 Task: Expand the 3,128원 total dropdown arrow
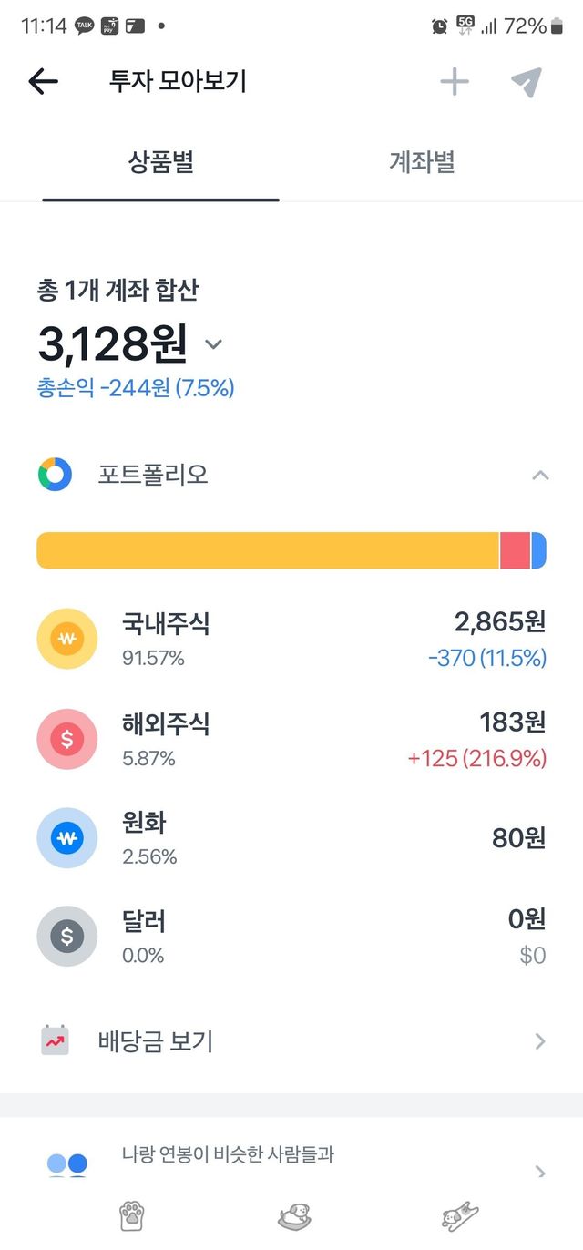pyautogui.click(x=213, y=344)
